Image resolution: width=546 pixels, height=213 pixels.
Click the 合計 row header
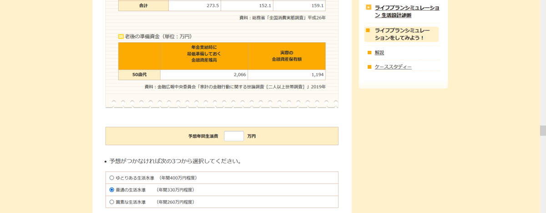tap(143, 5)
